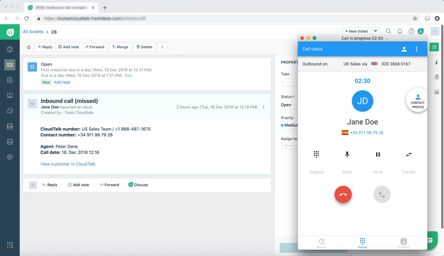444x256 pixels.
Task: Click the browser address bar
Action: [x=137, y=19]
